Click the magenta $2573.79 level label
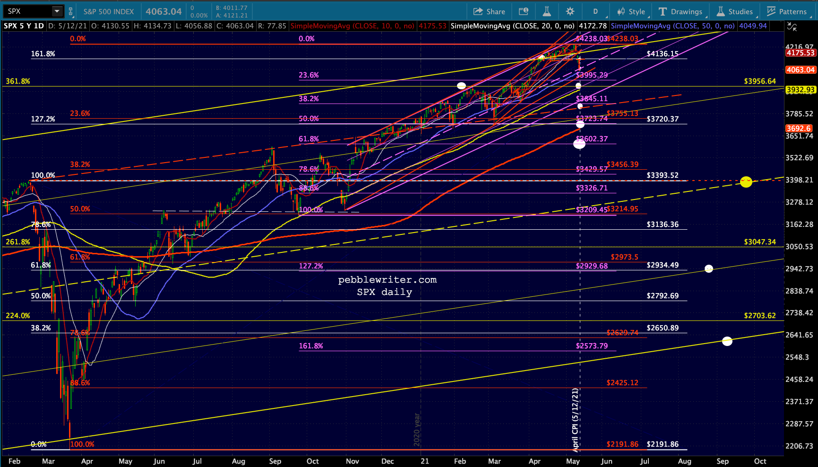 coord(592,346)
